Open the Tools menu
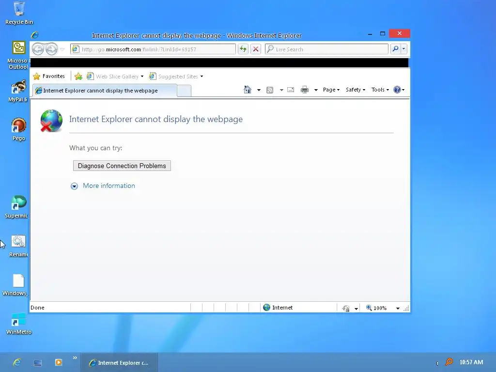The width and height of the screenshot is (496, 372). click(x=380, y=90)
